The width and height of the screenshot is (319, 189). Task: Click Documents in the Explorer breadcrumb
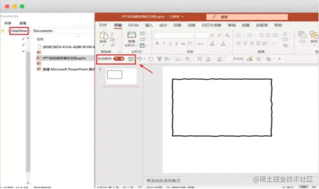coord(43,31)
